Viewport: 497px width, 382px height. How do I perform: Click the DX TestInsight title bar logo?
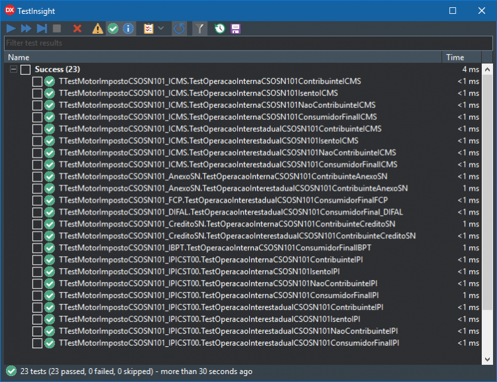(x=10, y=11)
